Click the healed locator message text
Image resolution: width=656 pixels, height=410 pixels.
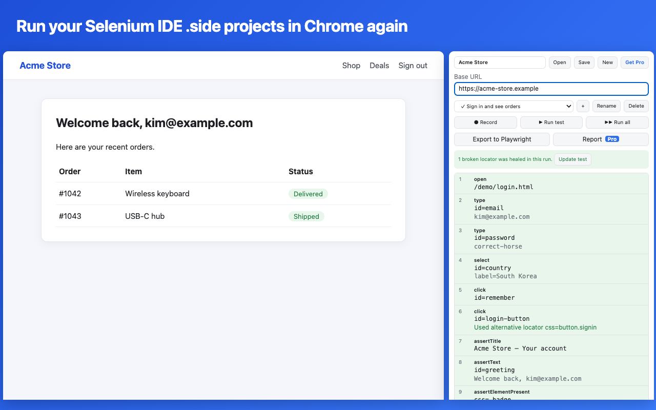pyautogui.click(x=505, y=159)
